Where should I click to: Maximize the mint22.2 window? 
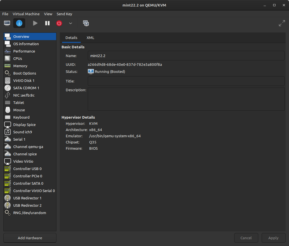pyautogui.click(x=274, y=5)
